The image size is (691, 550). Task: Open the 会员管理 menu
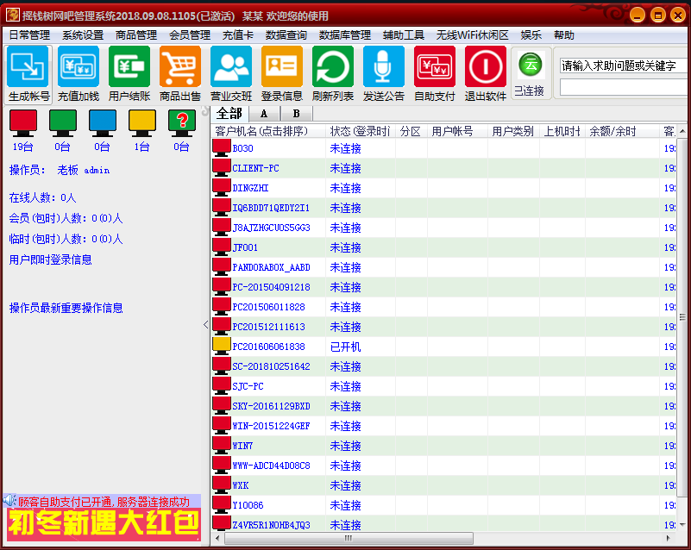tap(190, 35)
